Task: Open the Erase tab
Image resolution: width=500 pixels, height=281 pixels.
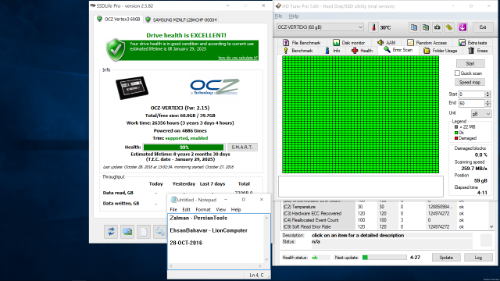Action: [x=477, y=51]
